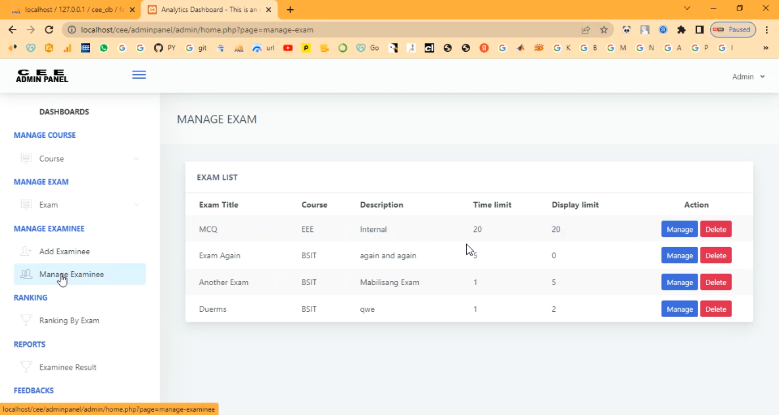Expand the Course submenu chevron
Viewport: 779px width, 415px height.
(x=136, y=159)
